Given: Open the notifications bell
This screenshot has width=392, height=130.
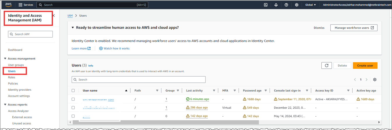Looking at the screenshot, I should (276, 5).
